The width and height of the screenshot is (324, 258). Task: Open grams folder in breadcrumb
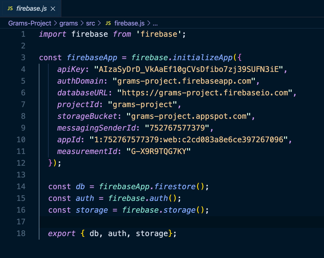click(x=68, y=23)
